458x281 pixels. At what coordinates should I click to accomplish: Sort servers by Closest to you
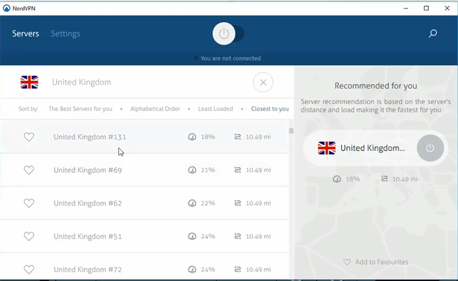coord(270,109)
